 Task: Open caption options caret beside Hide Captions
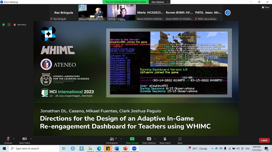155,139
